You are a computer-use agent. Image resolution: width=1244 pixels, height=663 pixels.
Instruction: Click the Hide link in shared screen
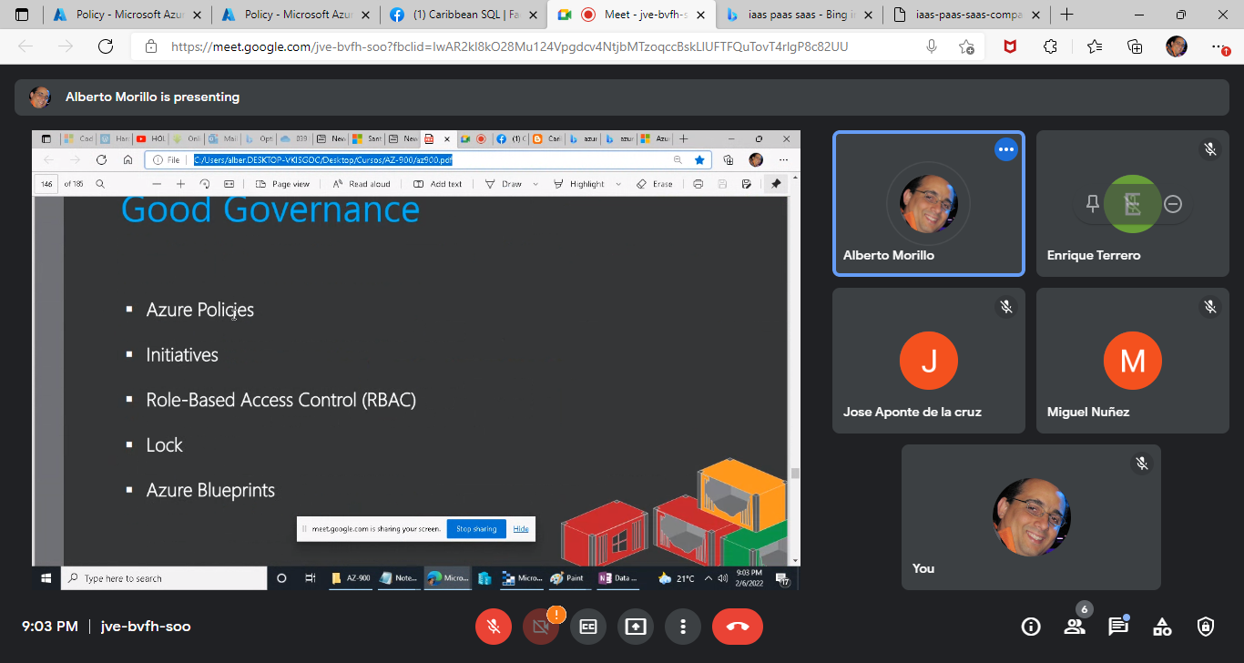coord(521,529)
